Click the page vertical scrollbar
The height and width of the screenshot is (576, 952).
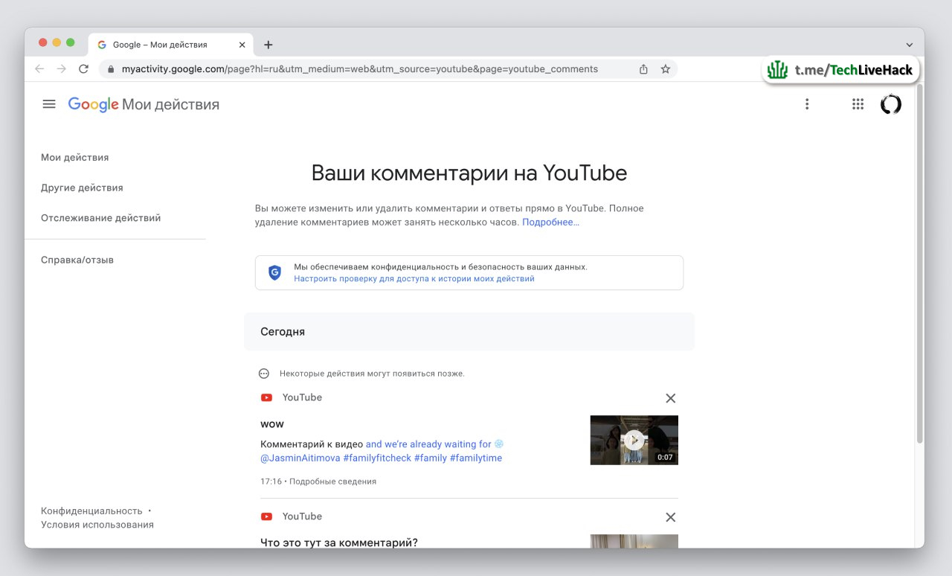920,264
